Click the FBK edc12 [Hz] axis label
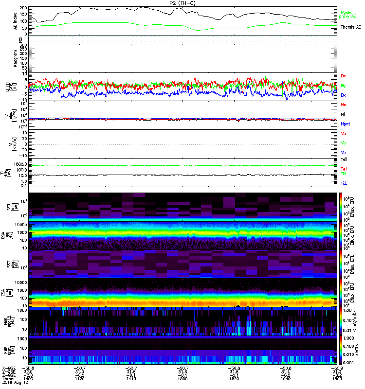The height and width of the screenshot is (389, 365). [9, 321]
